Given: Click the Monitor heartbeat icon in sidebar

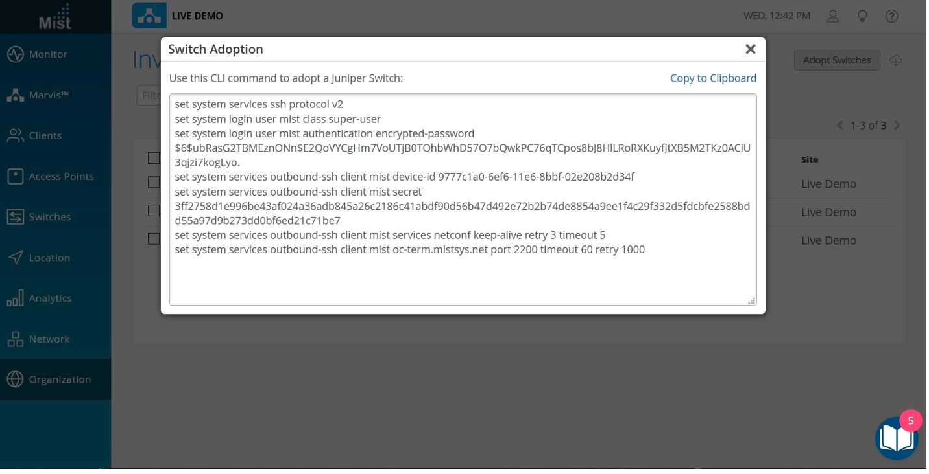Looking at the screenshot, I should pos(16,54).
